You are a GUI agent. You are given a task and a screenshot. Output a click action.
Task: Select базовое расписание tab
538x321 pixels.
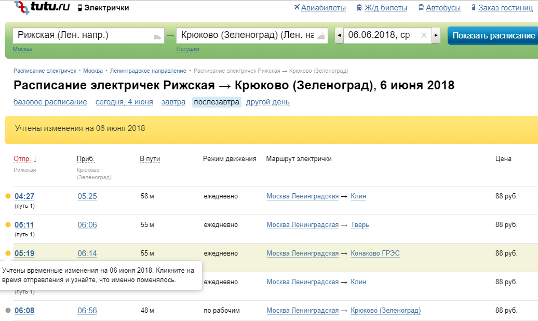click(x=50, y=102)
